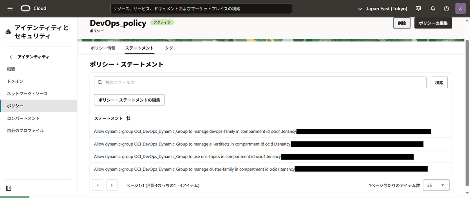Click ポリシー・ステートメントの編集 button
Image resolution: width=470 pixels, height=198 pixels.
tap(129, 100)
